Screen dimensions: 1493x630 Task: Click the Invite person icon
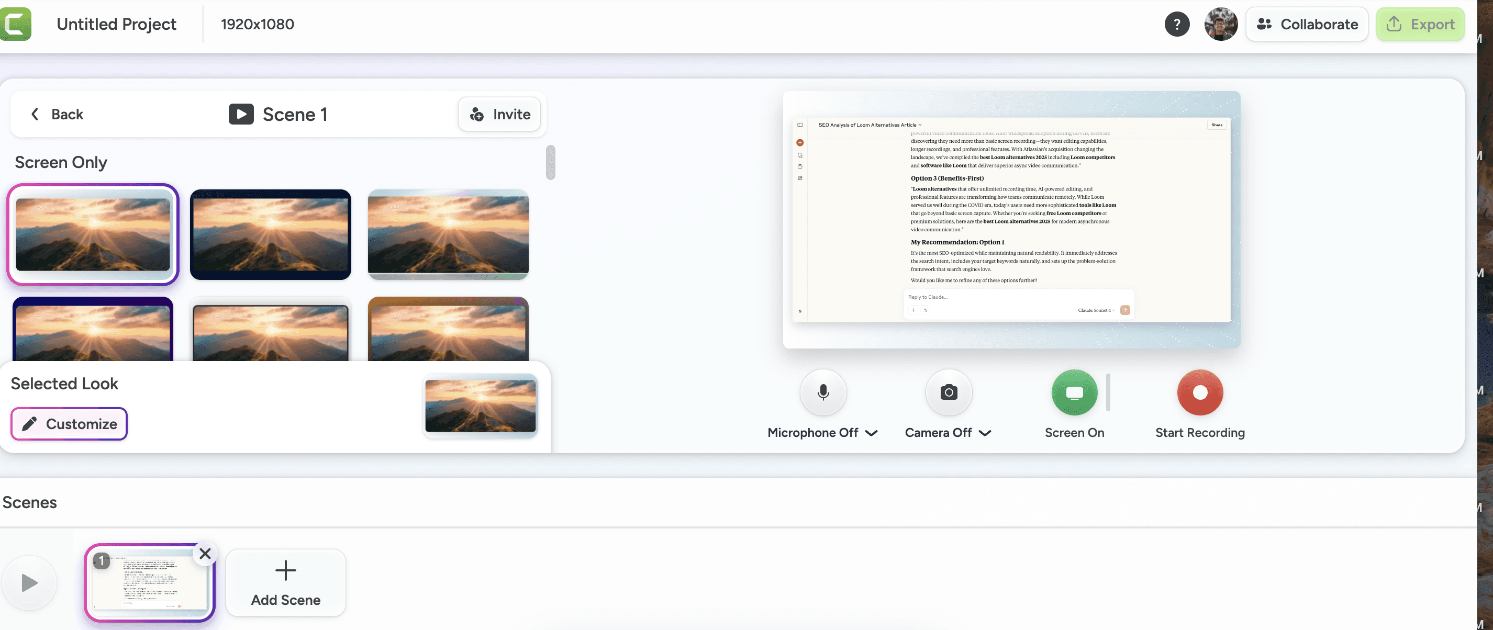tap(476, 114)
